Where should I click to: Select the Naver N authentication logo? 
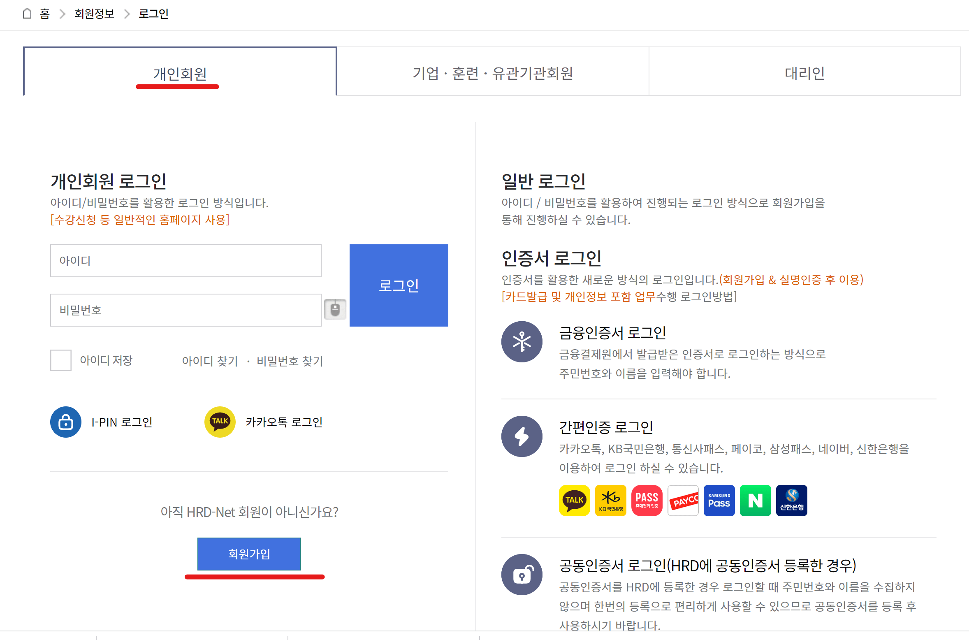[755, 500]
